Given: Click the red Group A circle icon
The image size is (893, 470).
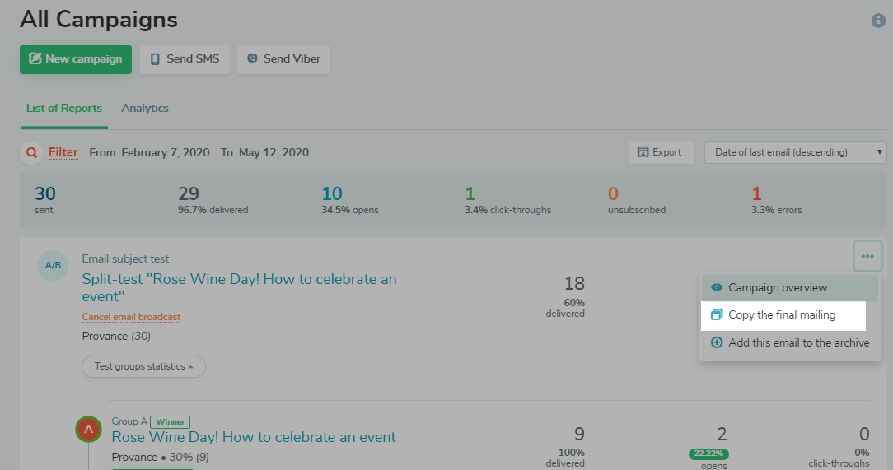Looking at the screenshot, I should tap(89, 430).
